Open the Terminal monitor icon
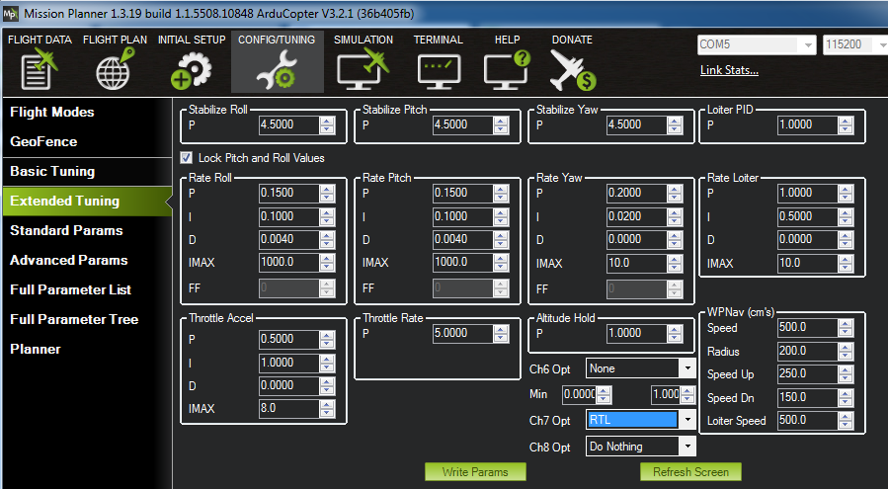 click(x=439, y=71)
